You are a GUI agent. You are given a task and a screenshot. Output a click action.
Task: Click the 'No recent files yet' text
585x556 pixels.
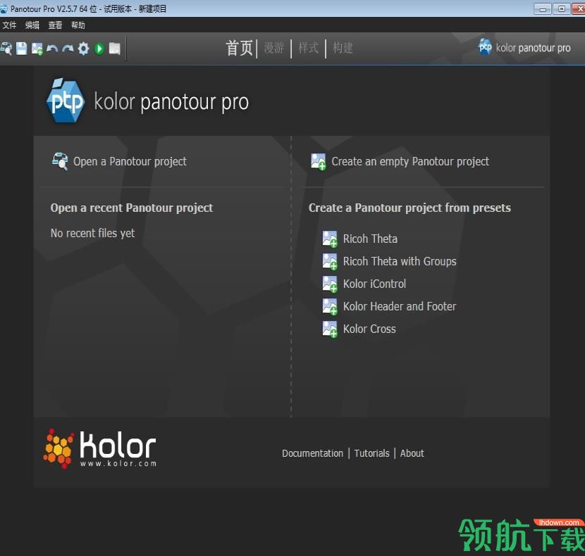click(92, 233)
